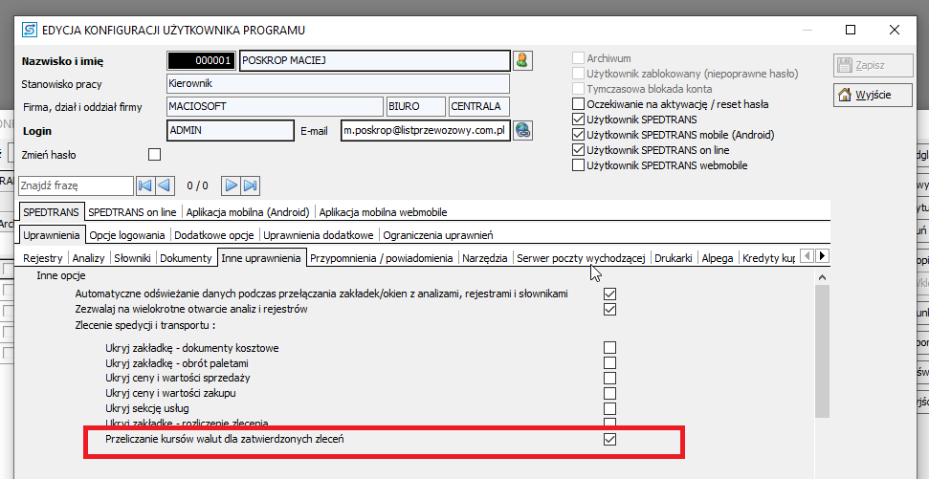929x479 pixels.
Task: Uncheck Przeliczanie kursów walut dla zatwierdzonych zleceń
Action: [x=609, y=440]
